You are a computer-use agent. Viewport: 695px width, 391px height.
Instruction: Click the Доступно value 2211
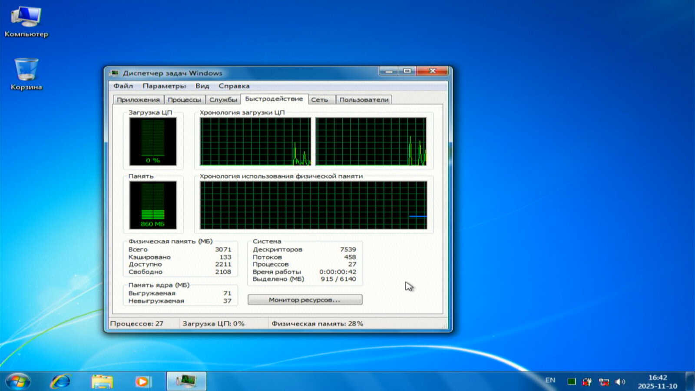223,264
